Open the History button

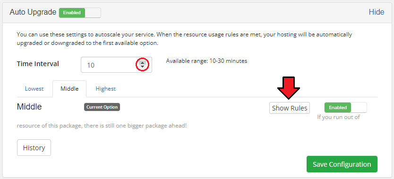[34, 148]
